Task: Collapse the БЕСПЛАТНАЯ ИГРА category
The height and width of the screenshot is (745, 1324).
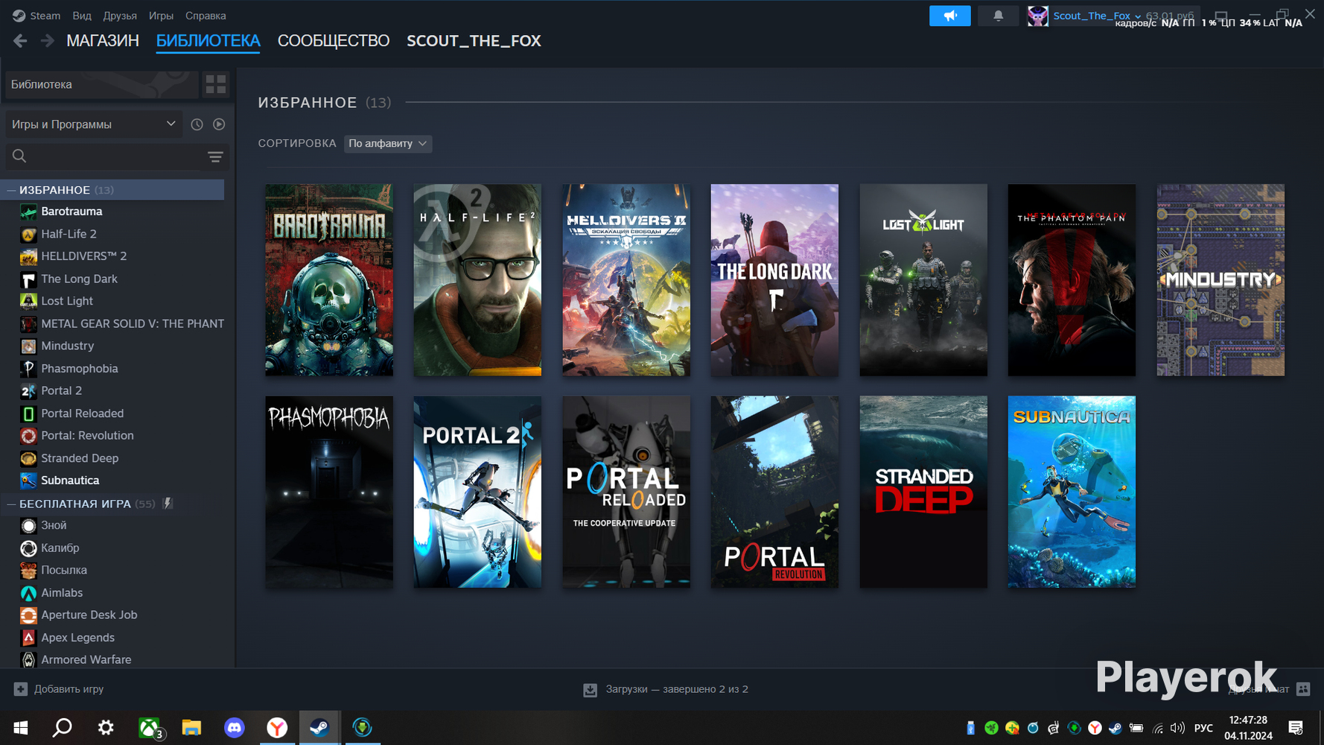Action: pyautogui.click(x=11, y=504)
